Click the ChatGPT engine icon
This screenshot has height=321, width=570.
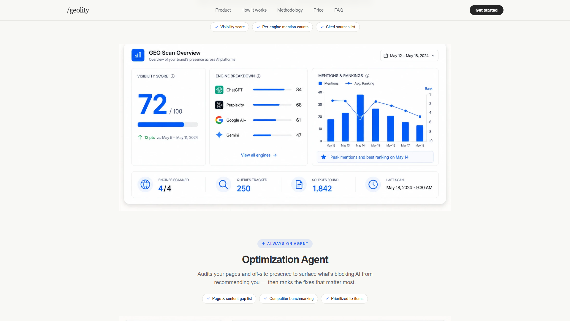tap(219, 90)
